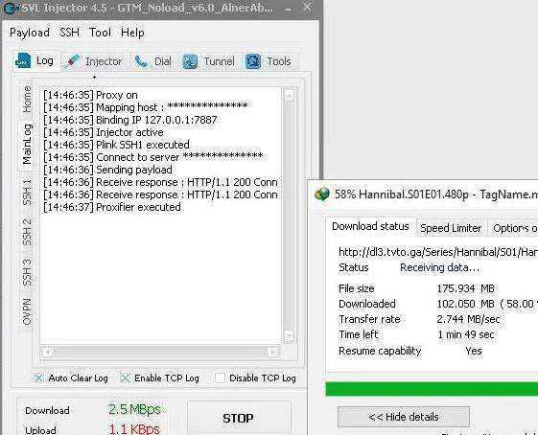Image resolution: width=538 pixels, height=435 pixels.
Task: Click the log horizontal scroll right arrow
Action: point(272,352)
